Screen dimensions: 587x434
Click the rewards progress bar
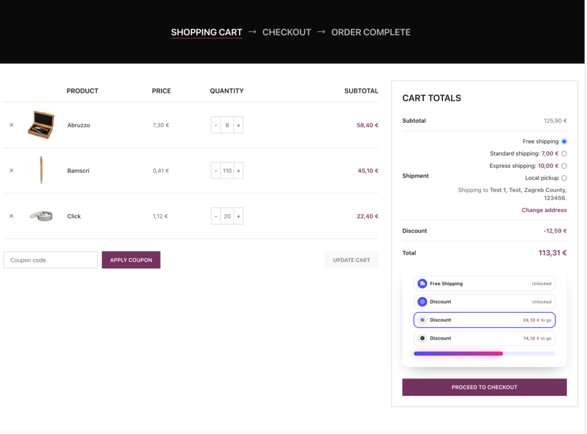(484, 354)
